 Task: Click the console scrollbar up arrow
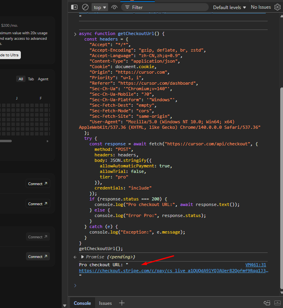click(281, 16)
